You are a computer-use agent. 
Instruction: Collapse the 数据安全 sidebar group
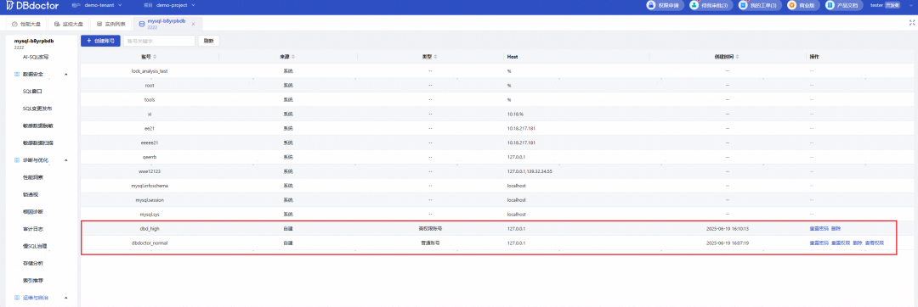(65, 75)
